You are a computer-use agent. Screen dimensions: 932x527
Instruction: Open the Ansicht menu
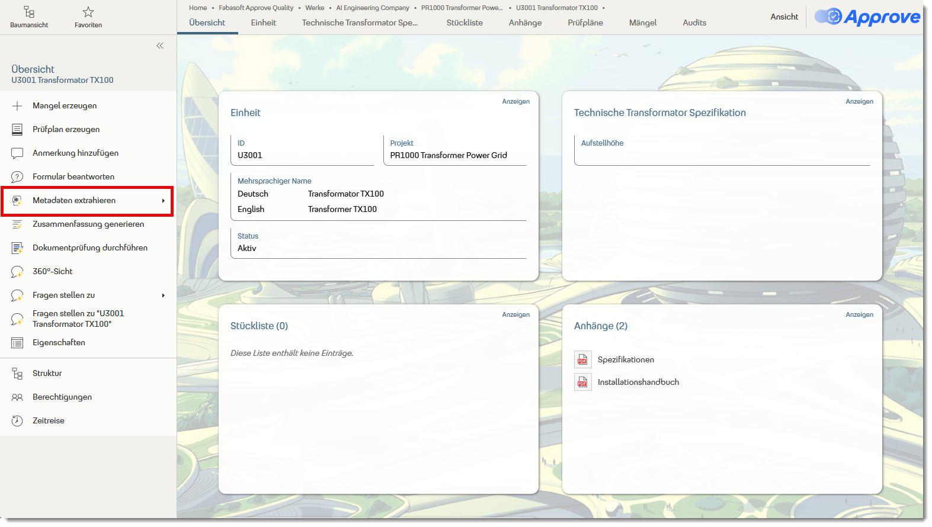pyautogui.click(x=784, y=17)
